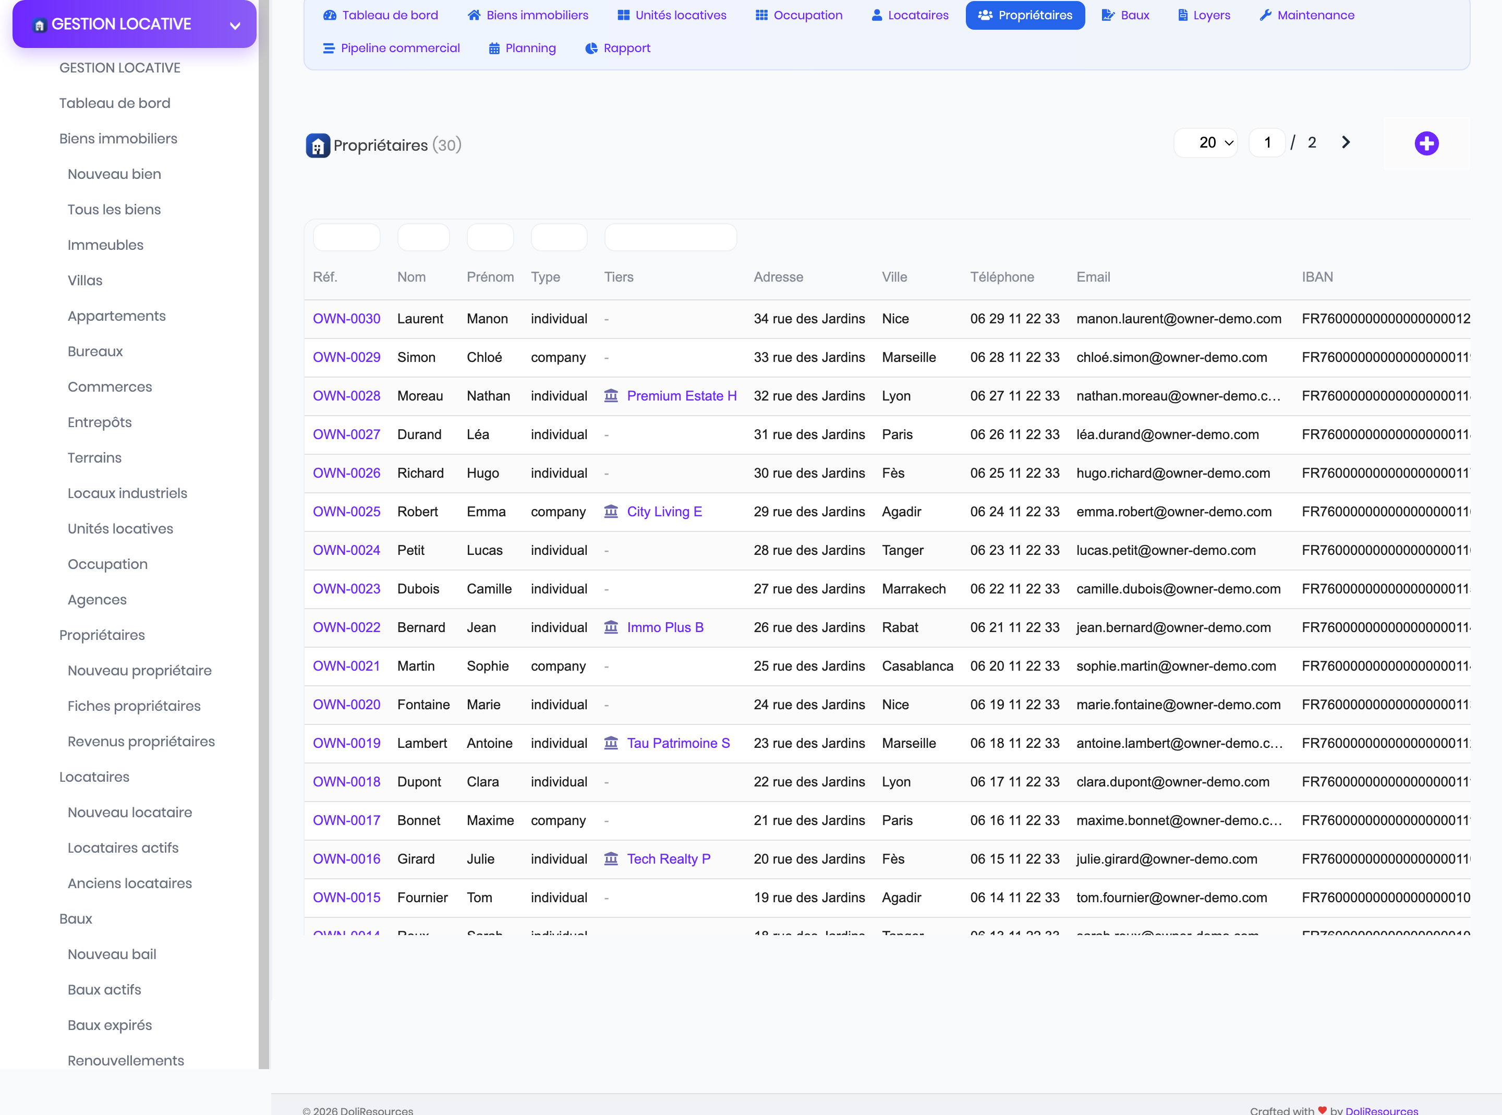Image resolution: width=1502 pixels, height=1115 pixels.
Task: Open Agences in sidebar
Action: pyautogui.click(x=97, y=599)
